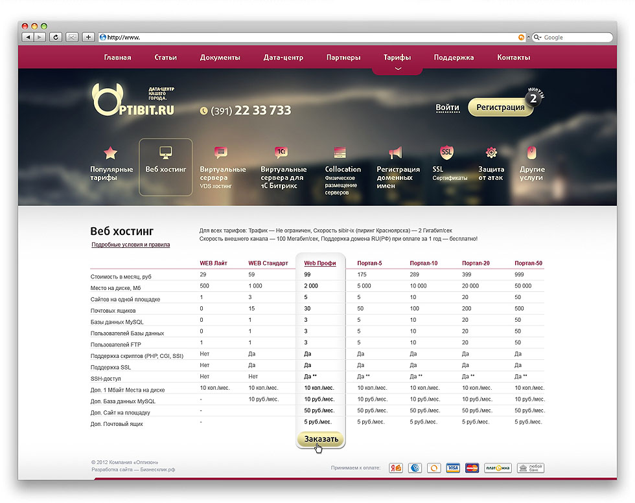Click the Optibit.ru logo
This screenshot has width=635, height=503.
tap(133, 100)
